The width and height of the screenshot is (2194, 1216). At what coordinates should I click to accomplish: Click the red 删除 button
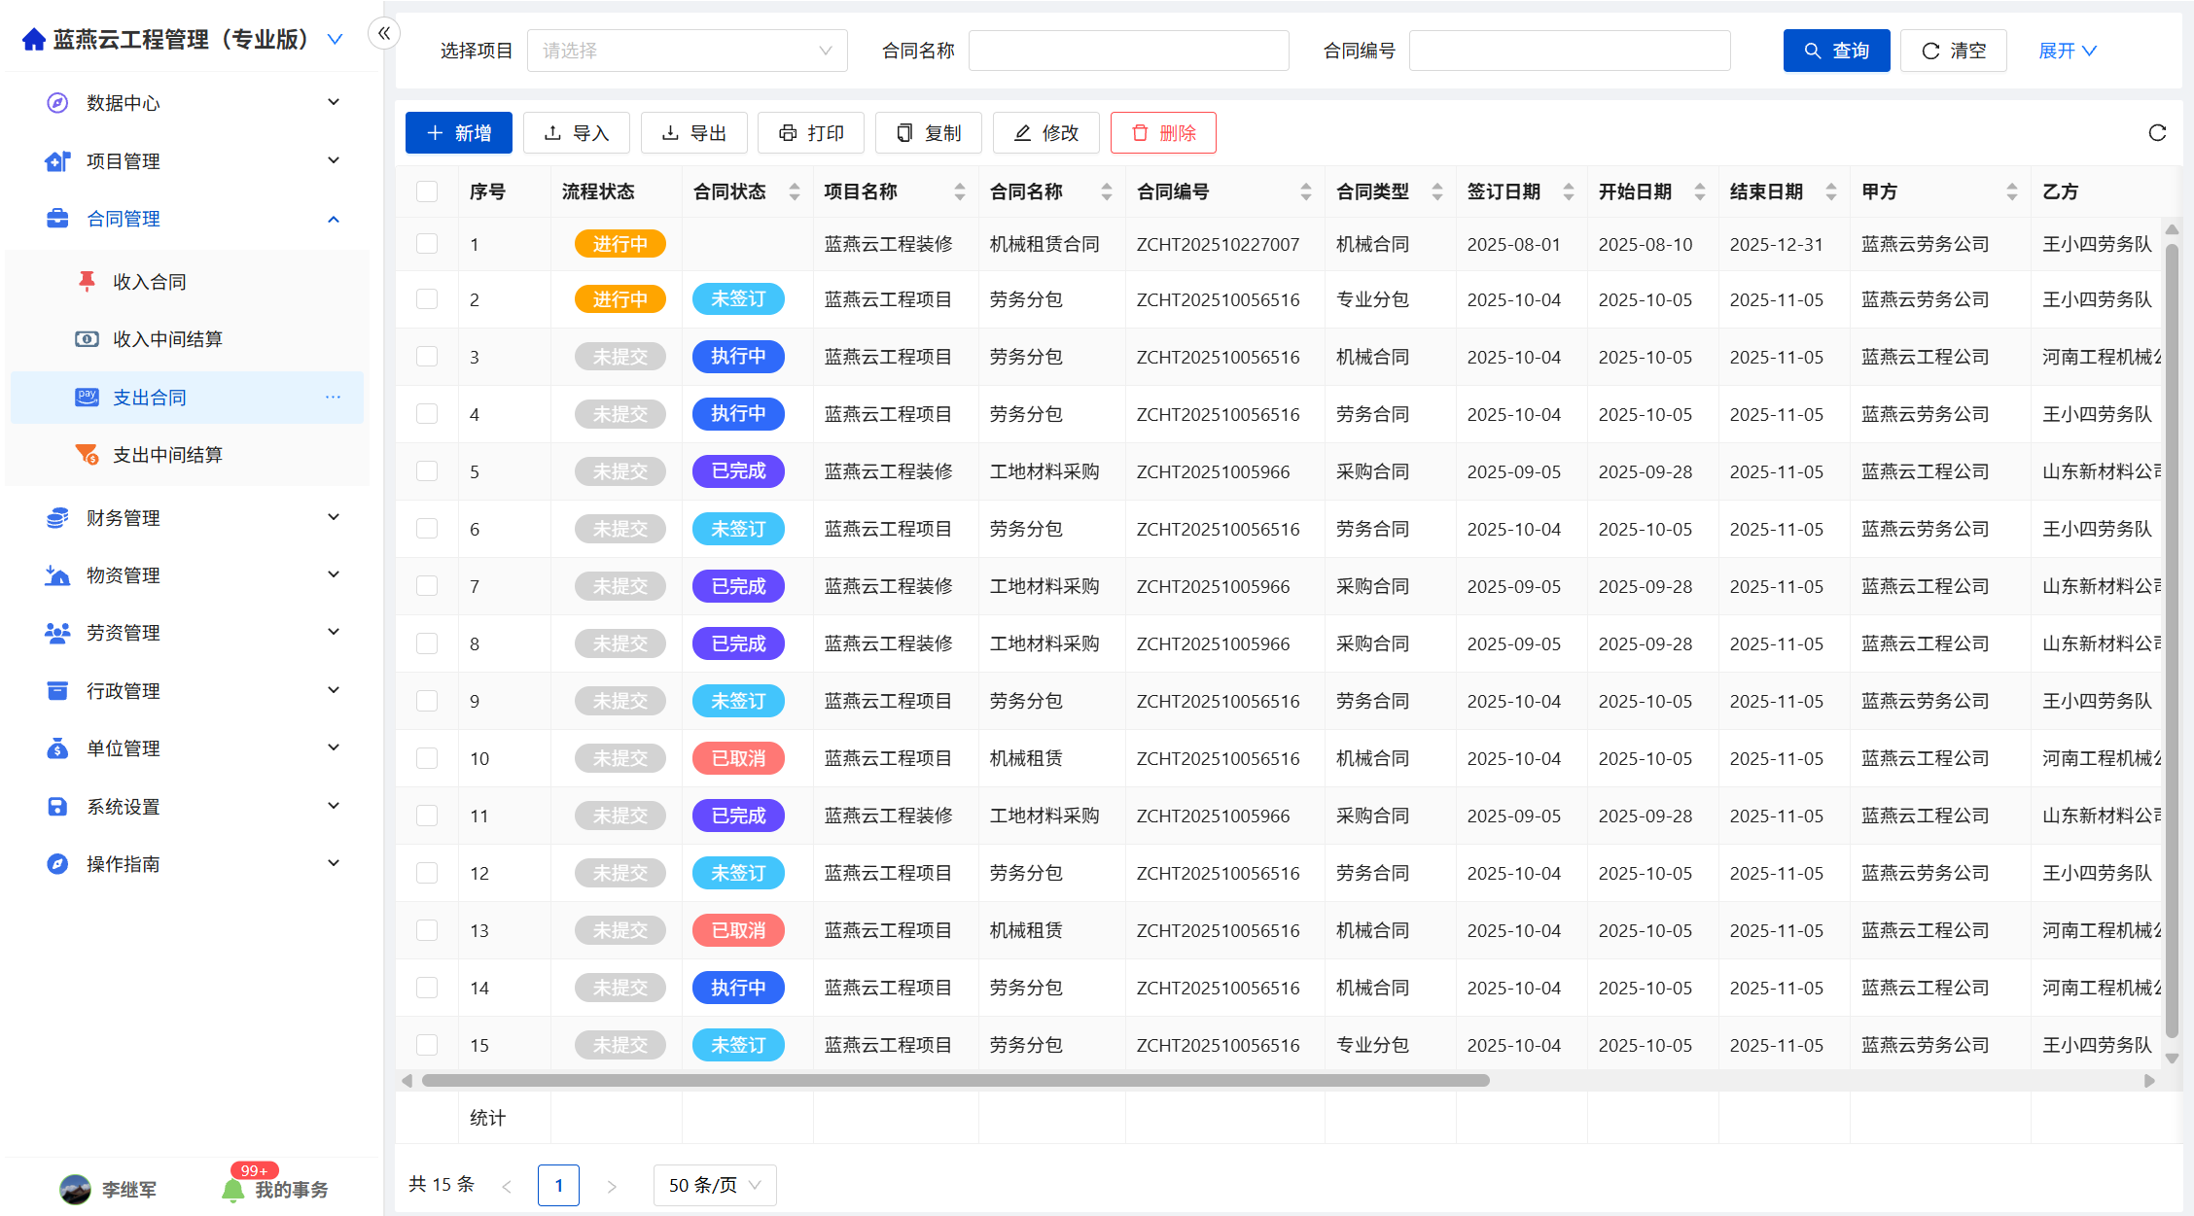(x=1163, y=133)
